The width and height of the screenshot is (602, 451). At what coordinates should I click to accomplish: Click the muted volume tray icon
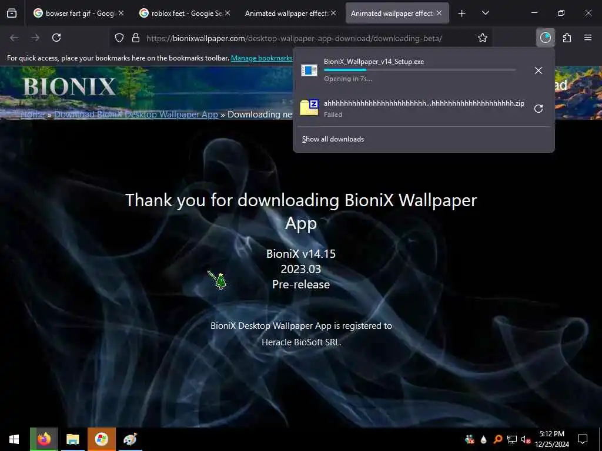tap(526, 439)
